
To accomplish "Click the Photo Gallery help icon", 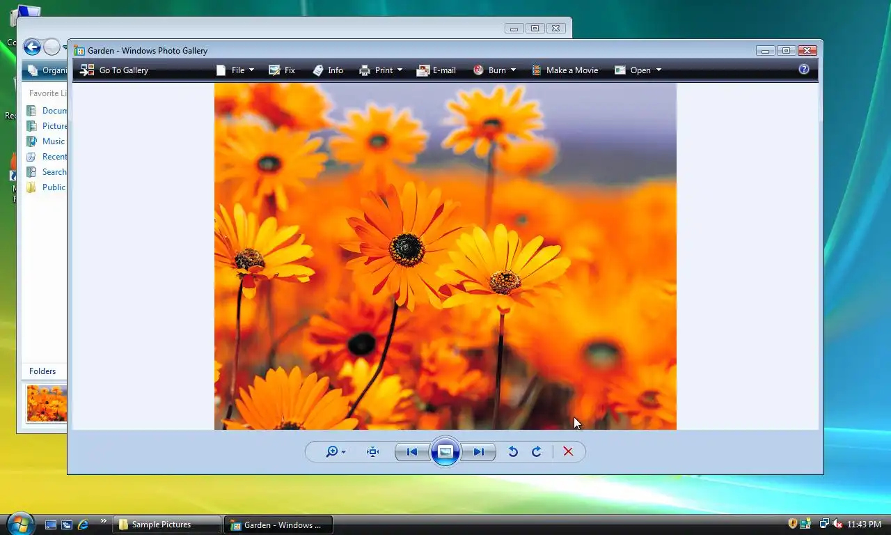I will [804, 69].
